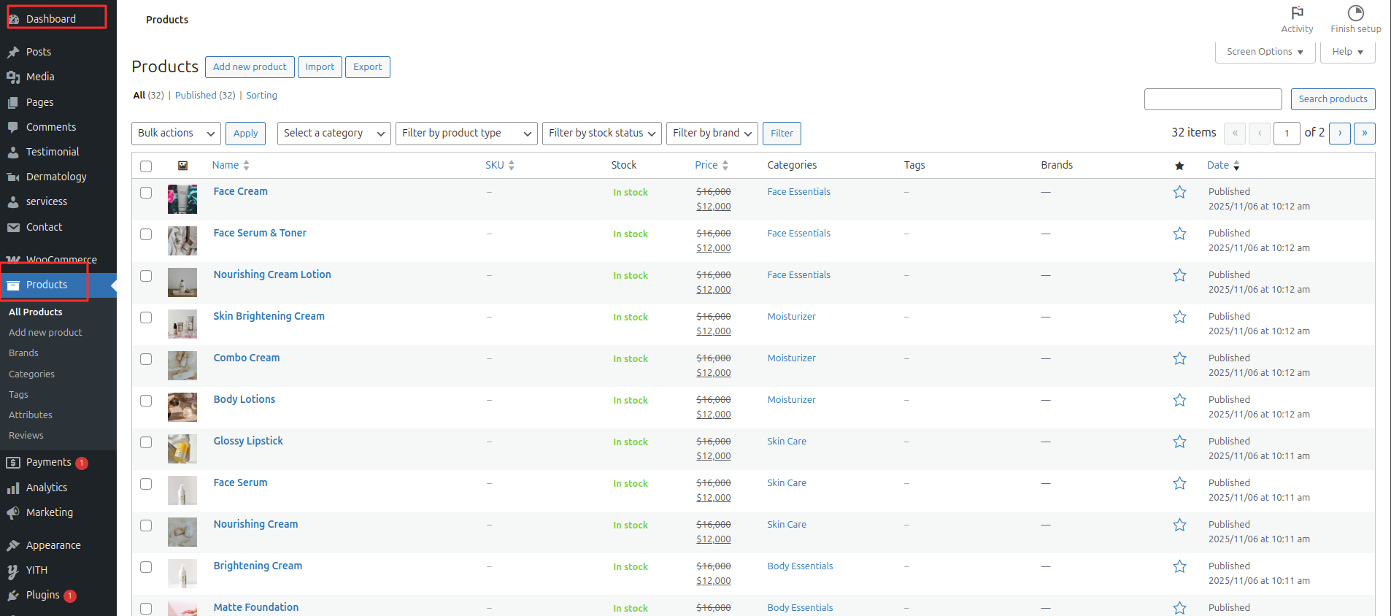
Task: Check the select all products checkbox
Action: 146,166
